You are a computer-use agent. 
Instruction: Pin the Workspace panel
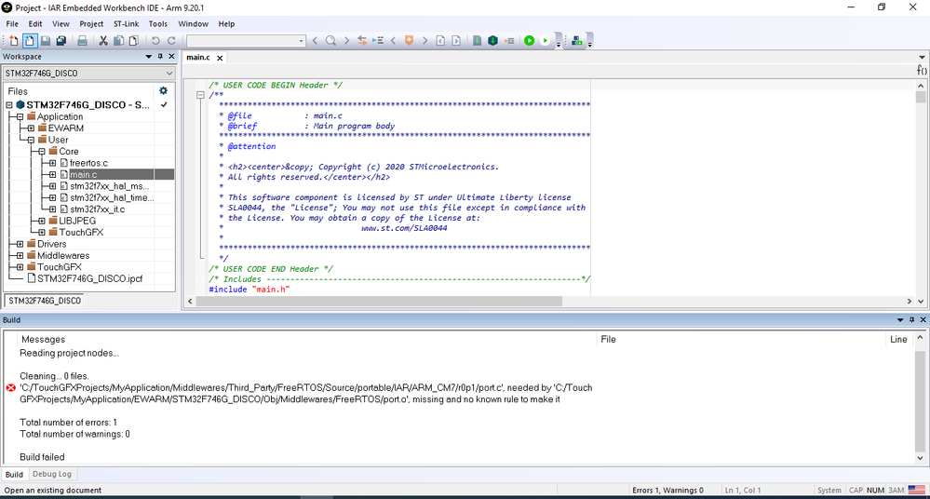pyautogui.click(x=160, y=57)
